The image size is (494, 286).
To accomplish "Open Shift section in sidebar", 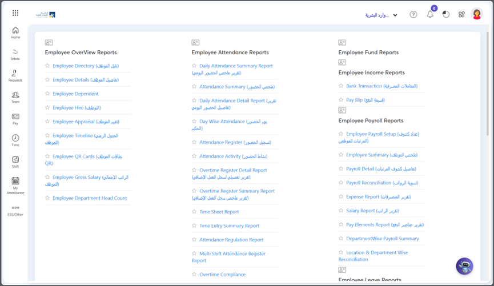I will click(x=15, y=162).
